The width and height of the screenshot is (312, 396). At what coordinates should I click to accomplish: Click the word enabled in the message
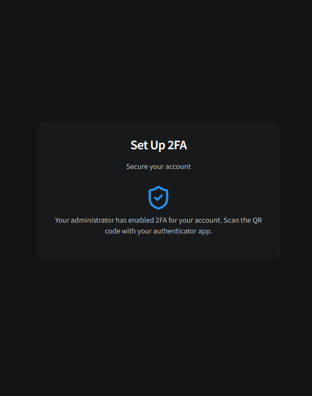[141, 220]
